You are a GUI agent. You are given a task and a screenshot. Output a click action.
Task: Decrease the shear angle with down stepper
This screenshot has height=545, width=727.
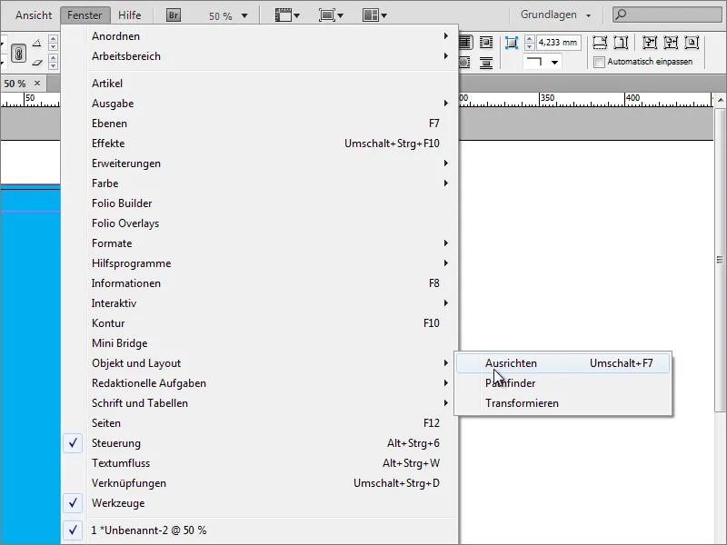[53, 65]
